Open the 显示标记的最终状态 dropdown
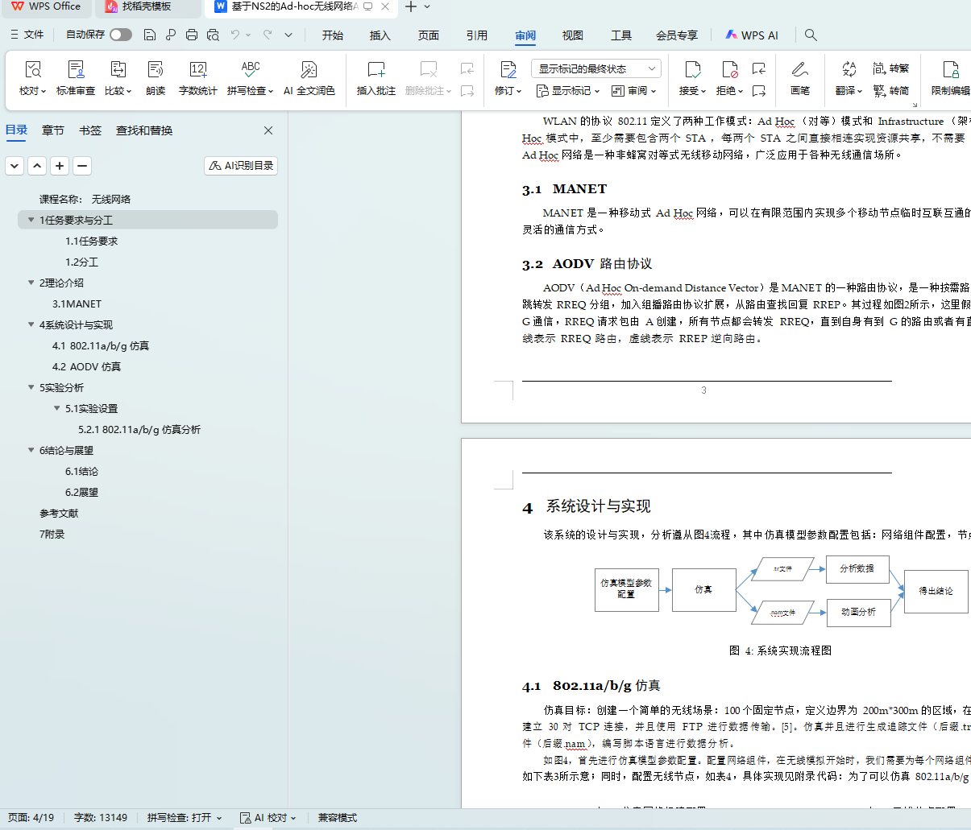Screen dimensions: 971x830 tap(596, 68)
